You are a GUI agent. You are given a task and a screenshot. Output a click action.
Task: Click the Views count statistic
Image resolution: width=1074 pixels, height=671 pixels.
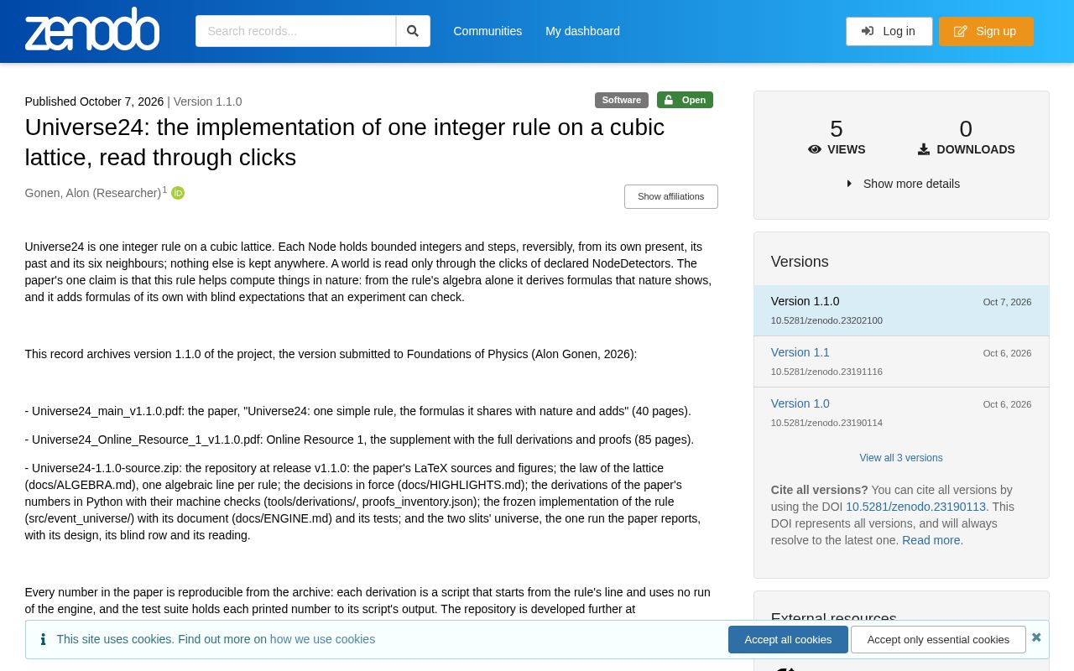[x=837, y=138]
